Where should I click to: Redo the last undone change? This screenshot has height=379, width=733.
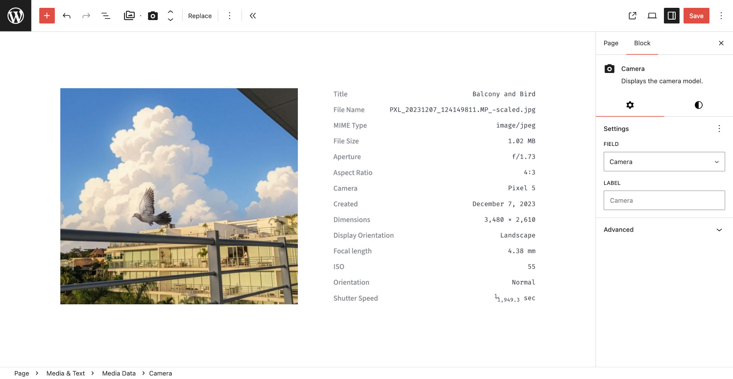86,16
